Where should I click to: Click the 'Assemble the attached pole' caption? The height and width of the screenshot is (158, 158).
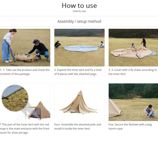[78, 126]
